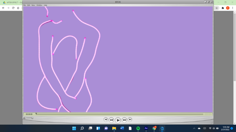Click the Windows Start button
Viewport: 236px width, 132px height.
pos(74,128)
